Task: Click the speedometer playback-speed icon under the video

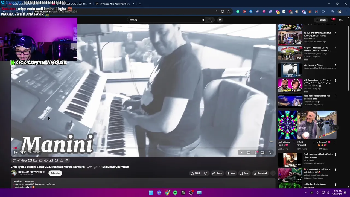Action: 46,160
